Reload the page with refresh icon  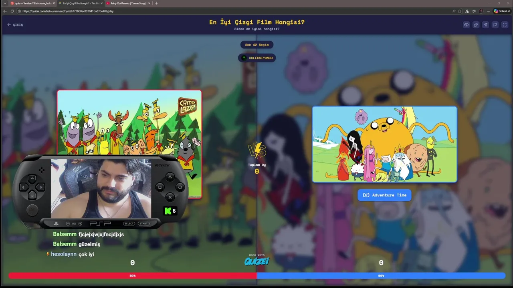[x=12, y=11]
